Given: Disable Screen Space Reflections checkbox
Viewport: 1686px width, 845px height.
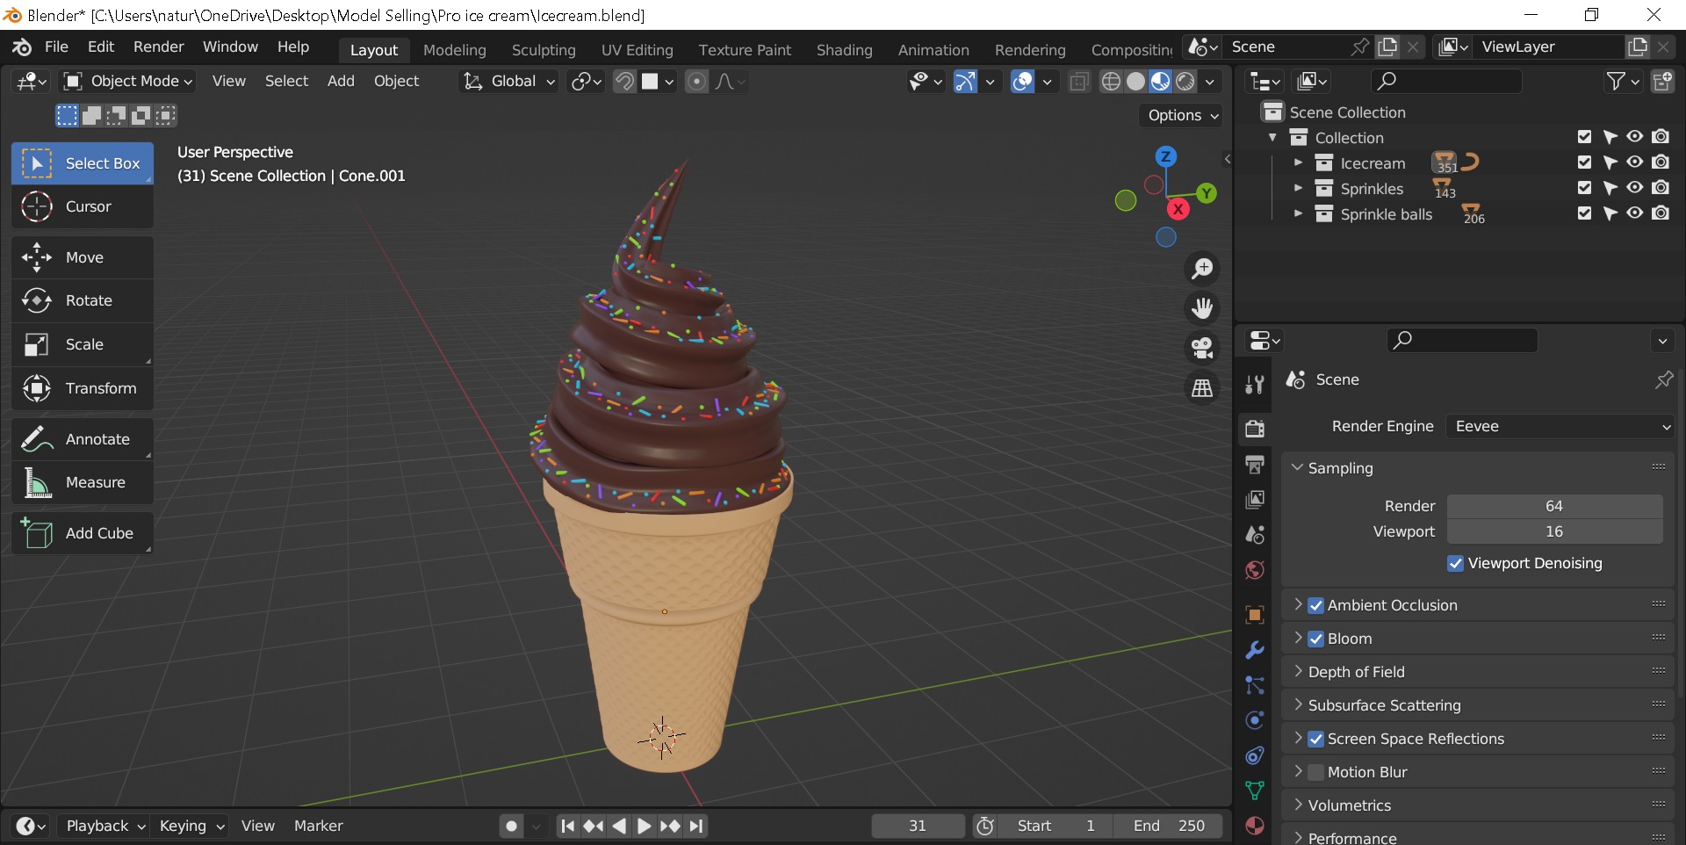Looking at the screenshot, I should click(x=1315, y=739).
